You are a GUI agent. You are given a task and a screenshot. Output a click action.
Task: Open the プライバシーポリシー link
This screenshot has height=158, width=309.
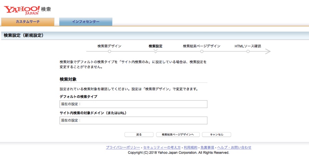123,147
